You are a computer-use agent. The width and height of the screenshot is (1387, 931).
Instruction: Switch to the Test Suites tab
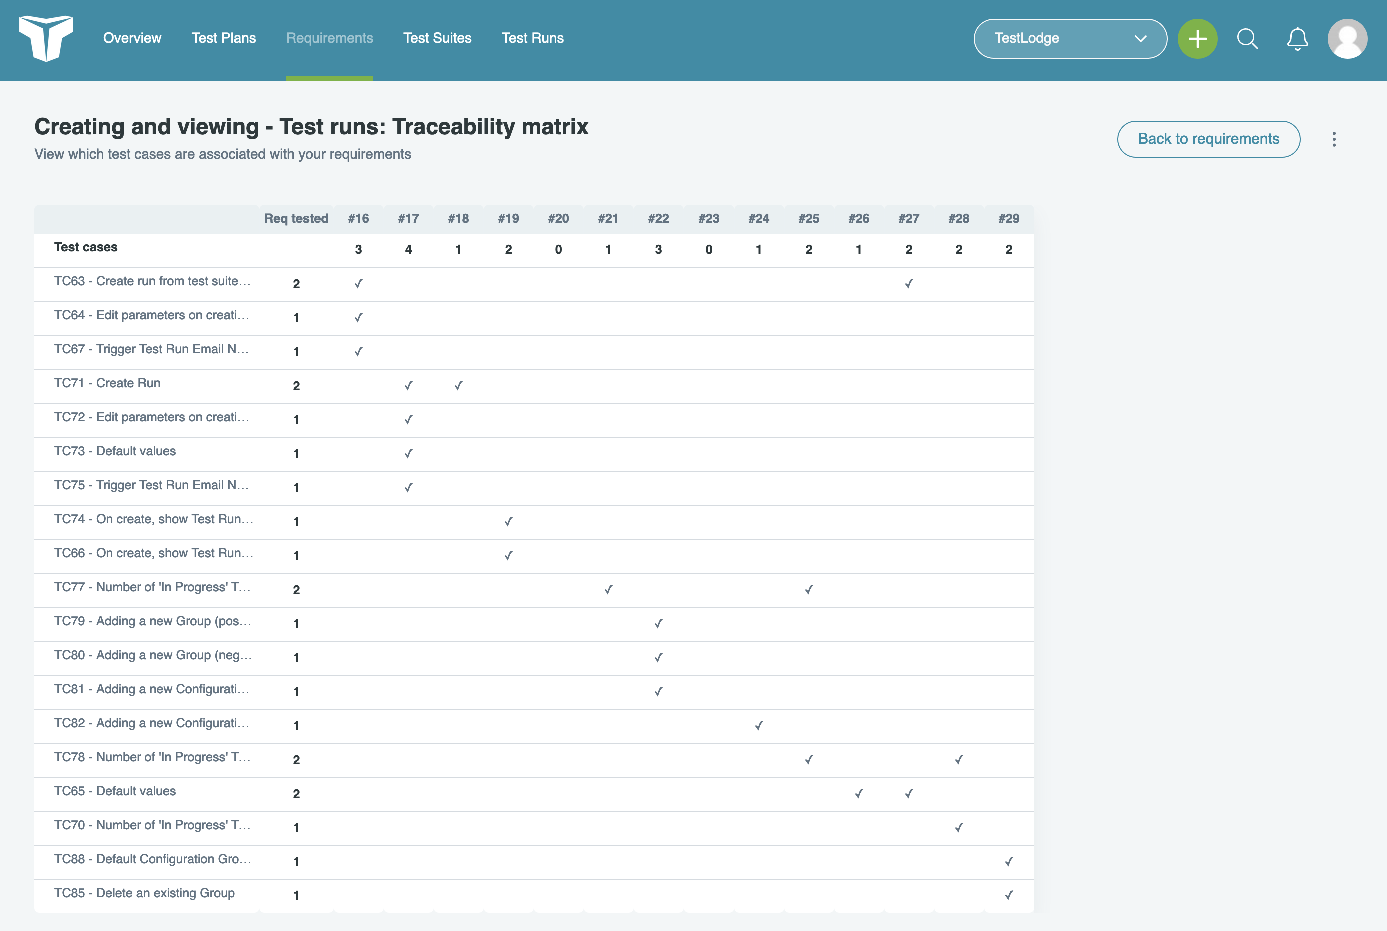point(437,38)
